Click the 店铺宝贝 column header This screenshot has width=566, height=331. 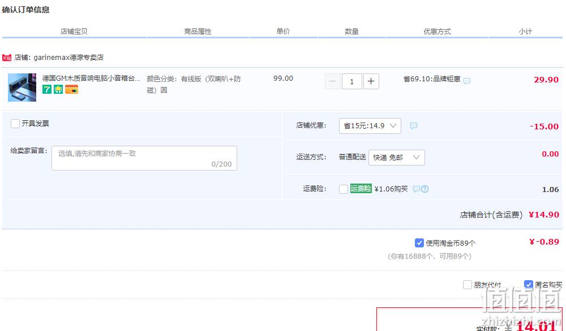(74, 31)
